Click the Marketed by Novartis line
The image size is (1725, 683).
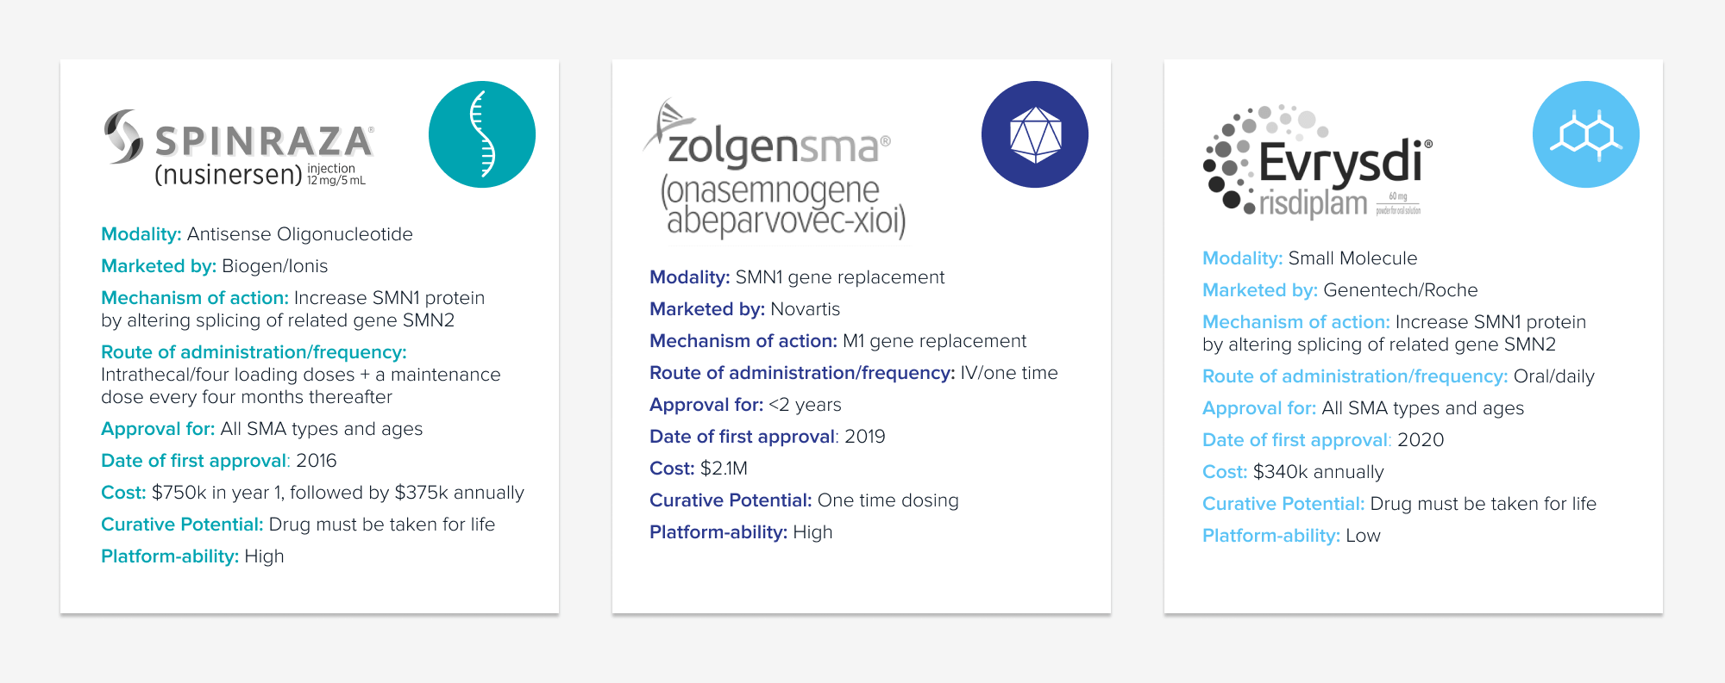(744, 309)
